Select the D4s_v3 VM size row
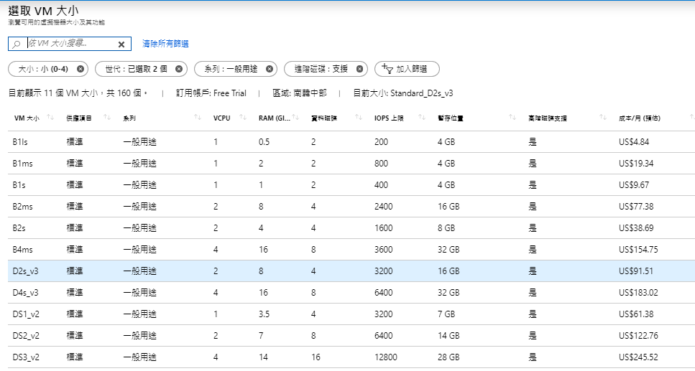This screenshot has height=371, width=695. coord(351,292)
